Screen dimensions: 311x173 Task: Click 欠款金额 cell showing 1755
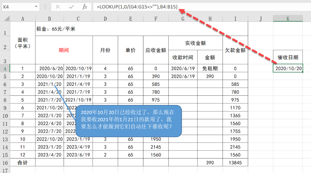click(x=235, y=131)
